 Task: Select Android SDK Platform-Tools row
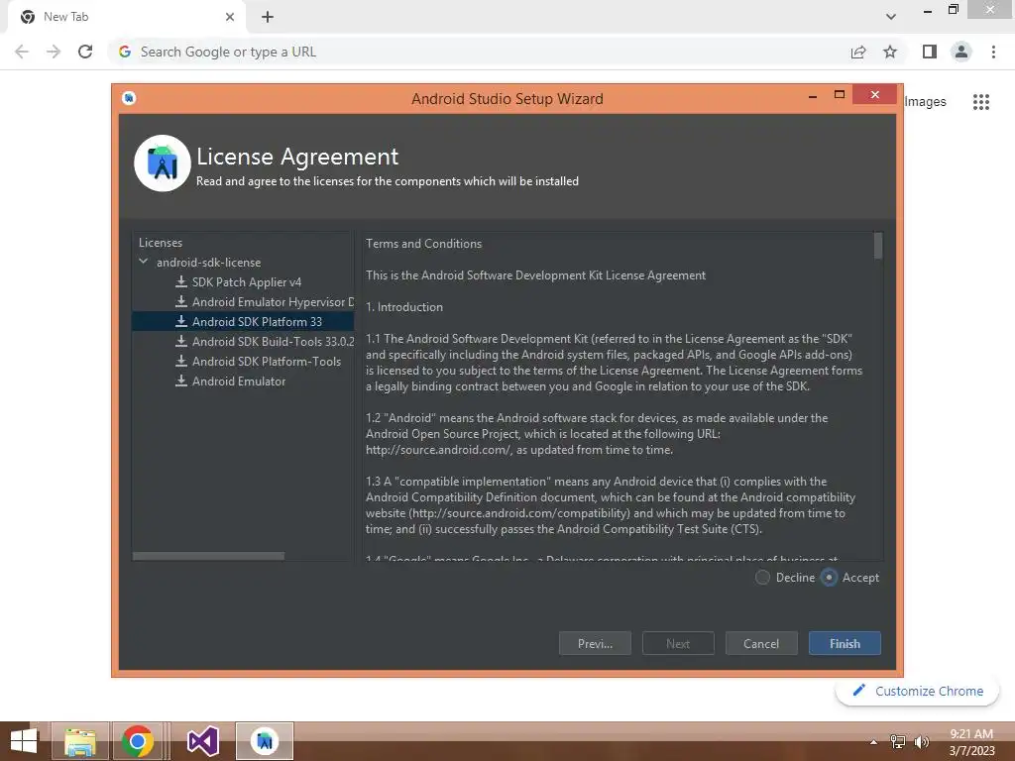click(243, 361)
